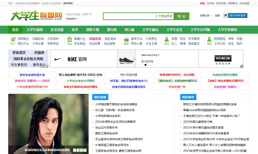Click 求职就业 link

23,39
